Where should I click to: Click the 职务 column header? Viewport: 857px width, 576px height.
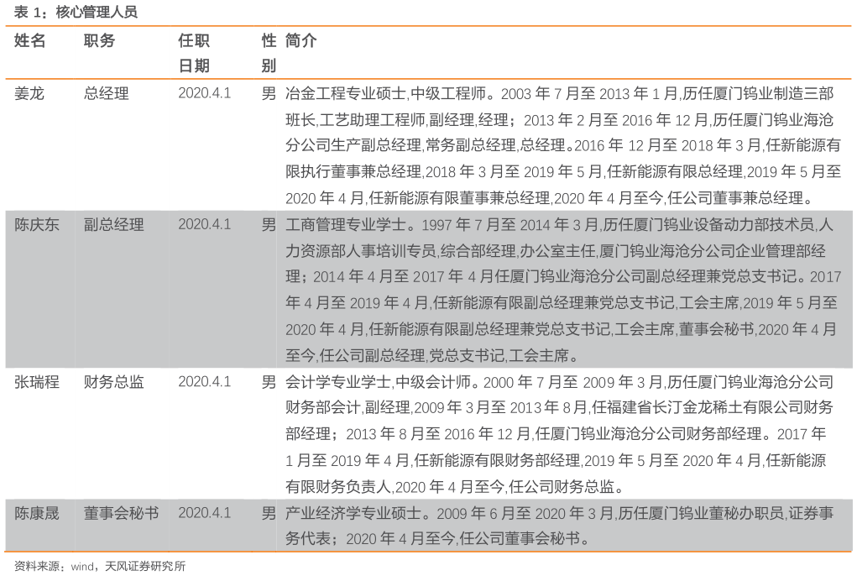tap(99, 41)
